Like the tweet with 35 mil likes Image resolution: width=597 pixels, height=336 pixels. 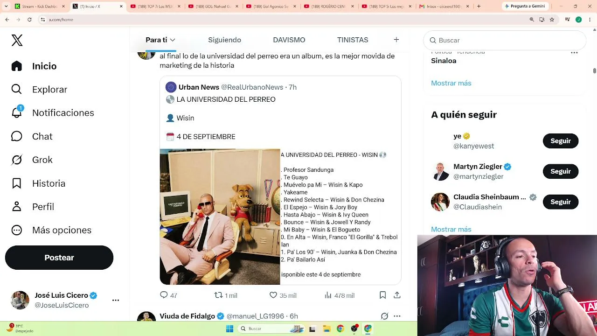(x=283, y=295)
